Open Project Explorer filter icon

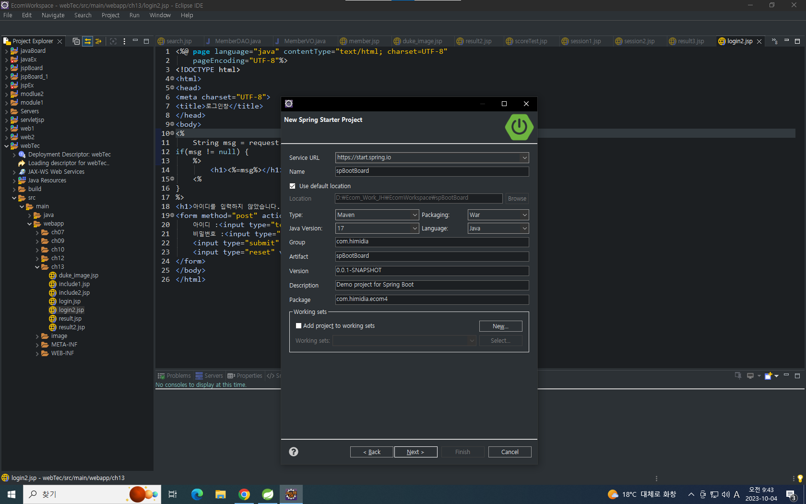98,41
